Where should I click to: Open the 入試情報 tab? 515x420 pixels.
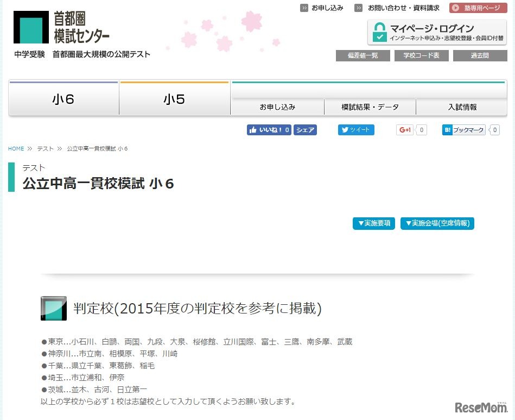click(x=462, y=107)
